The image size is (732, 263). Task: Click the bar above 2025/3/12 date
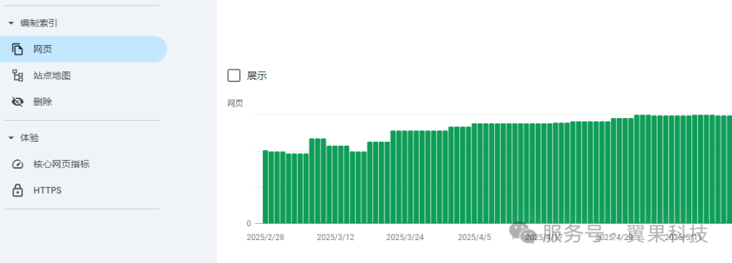coord(335,184)
